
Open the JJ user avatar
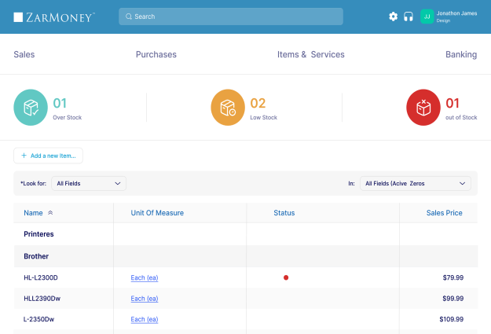tap(427, 17)
